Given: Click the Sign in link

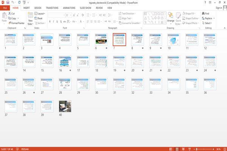Looking at the screenshot, I should point(219,8).
